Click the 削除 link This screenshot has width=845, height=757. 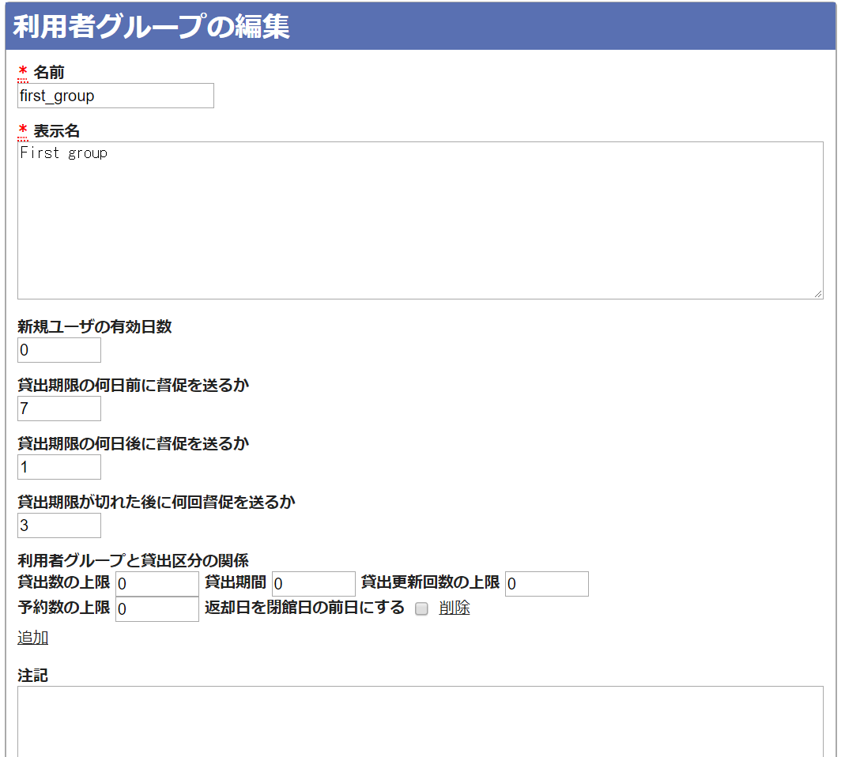pos(455,608)
